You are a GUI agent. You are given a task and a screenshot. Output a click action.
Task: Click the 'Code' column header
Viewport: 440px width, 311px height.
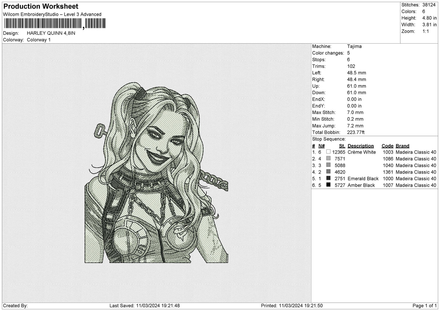(x=388, y=146)
